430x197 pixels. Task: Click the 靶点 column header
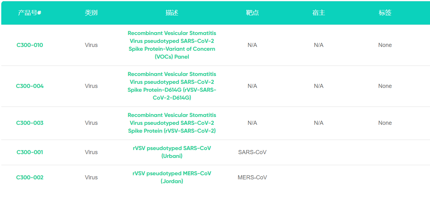tap(252, 13)
